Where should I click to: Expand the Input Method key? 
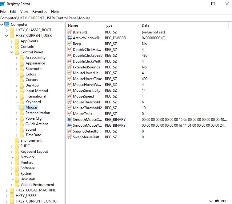[16, 91]
